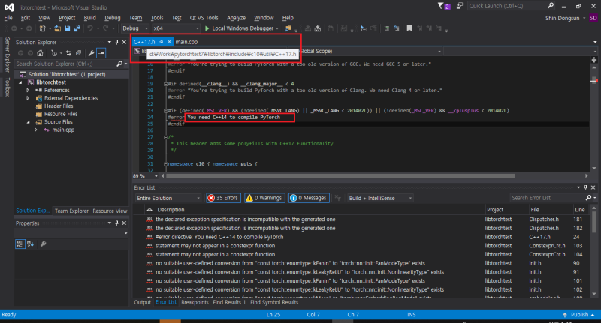Toggle the 0 Messages filter
601x323 pixels.
pyautogui.click(x=309, y=198)
